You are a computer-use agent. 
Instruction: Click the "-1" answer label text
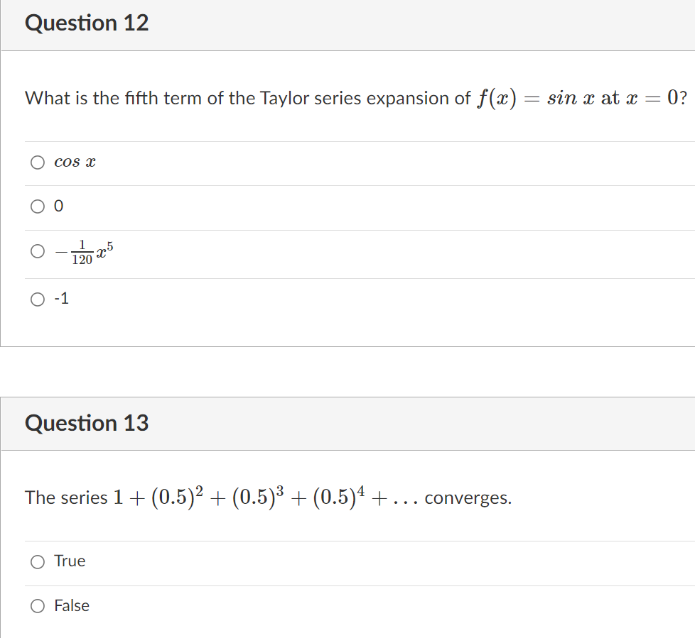[x=62, y=298]
